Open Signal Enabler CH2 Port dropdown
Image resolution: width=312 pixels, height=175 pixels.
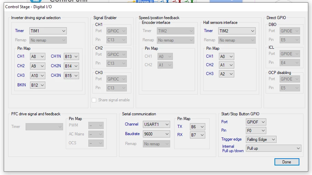116,55
